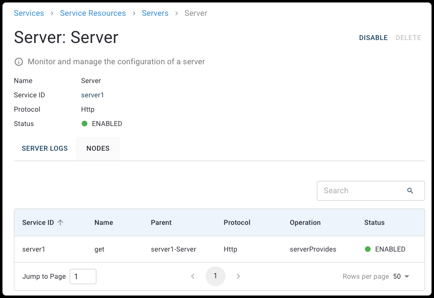434x298 pixels.
Task: Go to the previous page arrow
Action: [193, 276]
